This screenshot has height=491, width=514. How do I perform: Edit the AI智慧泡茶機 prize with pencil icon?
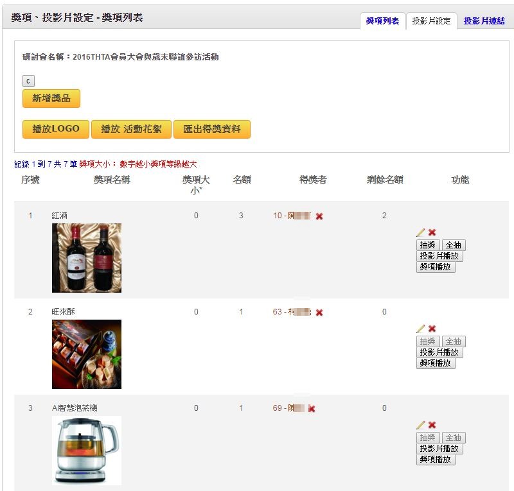pyautogui.click(x=421, y=425)
